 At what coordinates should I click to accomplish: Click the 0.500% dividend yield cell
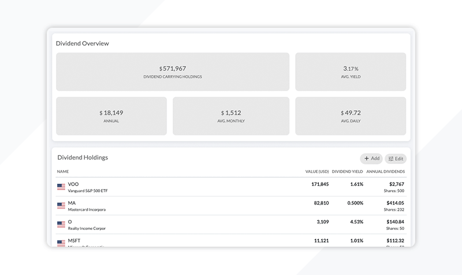[x=355, y=203]
